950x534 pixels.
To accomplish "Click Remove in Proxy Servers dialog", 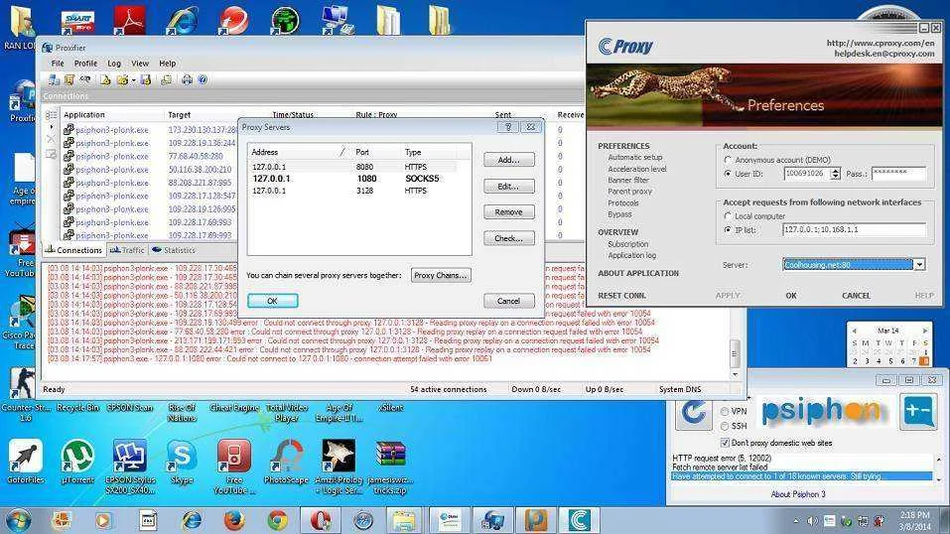I will [509, 212].
